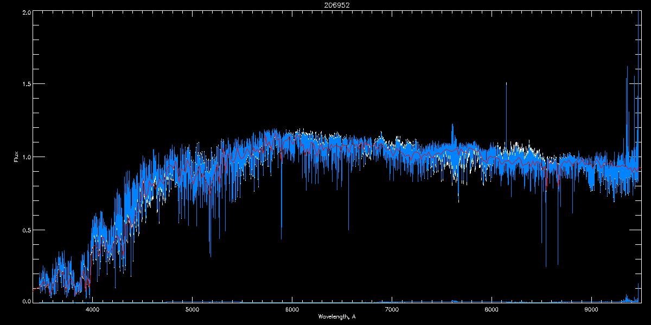Click the Wavelength, A x-axis label
651x325 pixels.
337,317
